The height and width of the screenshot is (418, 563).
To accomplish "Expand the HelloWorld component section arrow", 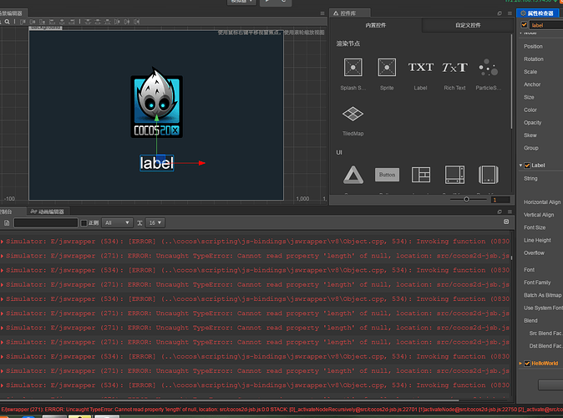I will (x=520, y=364).
